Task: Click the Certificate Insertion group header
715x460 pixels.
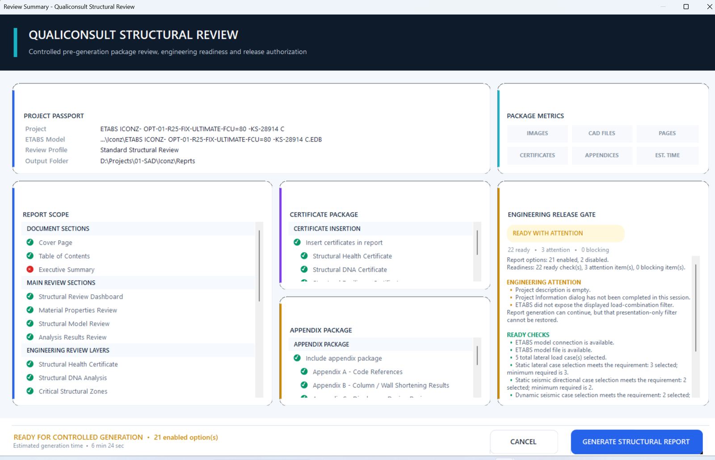Action: tap(381, 229)
